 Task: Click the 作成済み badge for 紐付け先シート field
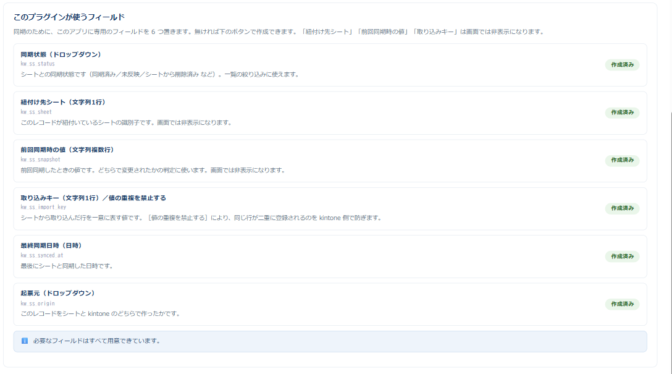622,113
